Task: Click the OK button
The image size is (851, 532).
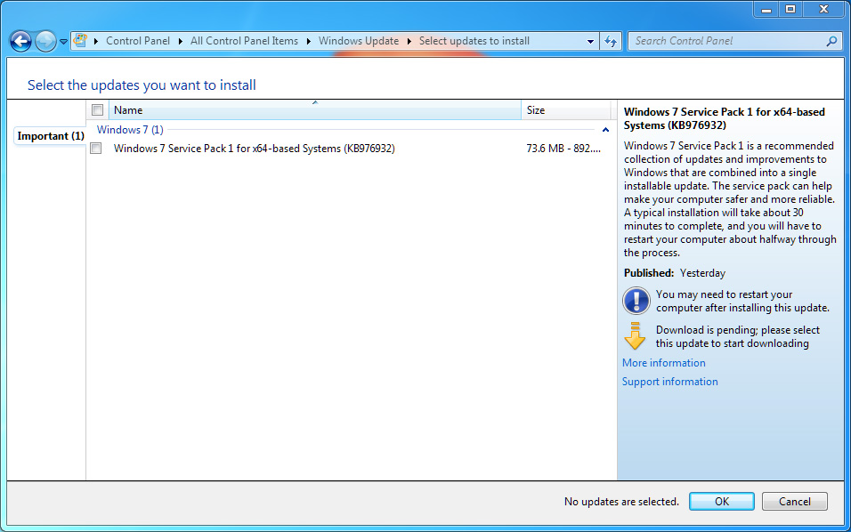Action: (721, 501)
